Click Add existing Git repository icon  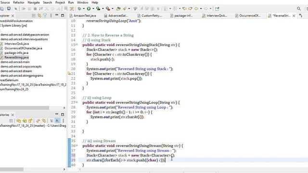tap(19, 121)
